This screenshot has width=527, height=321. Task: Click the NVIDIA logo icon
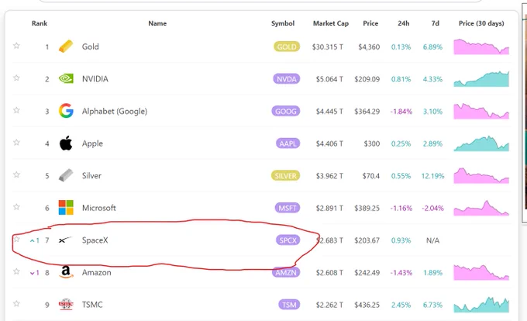66,78
